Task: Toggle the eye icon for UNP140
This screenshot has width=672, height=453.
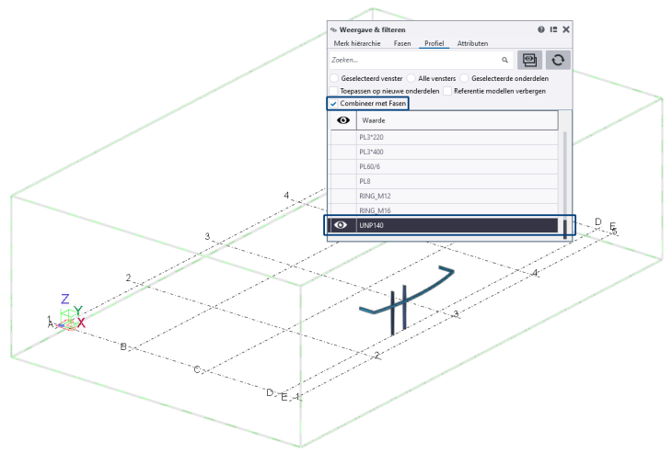Action: point(341,225)
